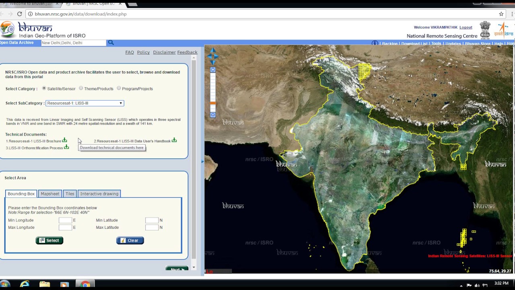Image resolution: width=515 pixels, height=290 pixels.
Task: Open the Bhuvan Store menu item
Action: 478,43
